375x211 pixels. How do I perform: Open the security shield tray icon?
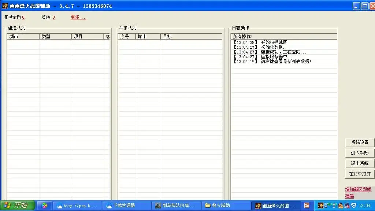pos(354,205)
